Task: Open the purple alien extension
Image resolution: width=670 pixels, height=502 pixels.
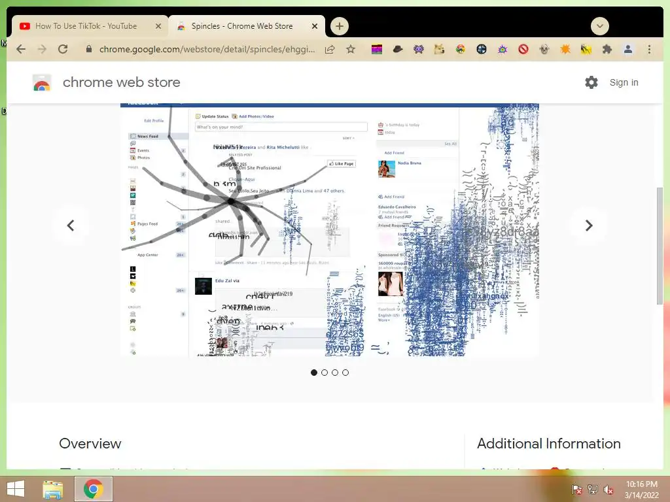Action: [418, 50]
